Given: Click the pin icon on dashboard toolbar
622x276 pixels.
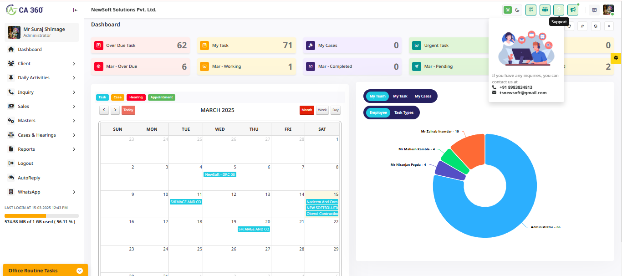Looking at the screenshot, I should (582, 26).
